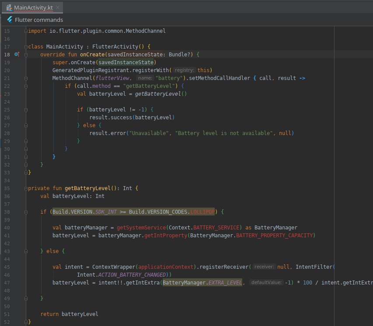Viewport: 373px width, 326px height.
Task: Click setMethodCallHandler on line 21
Action: 220,78
